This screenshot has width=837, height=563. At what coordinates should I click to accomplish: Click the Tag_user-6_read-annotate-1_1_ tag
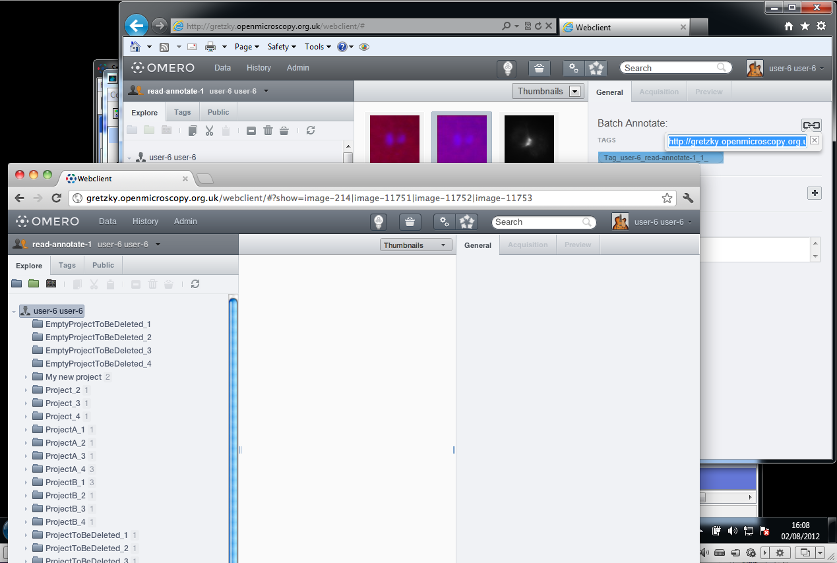click(661, 158)
